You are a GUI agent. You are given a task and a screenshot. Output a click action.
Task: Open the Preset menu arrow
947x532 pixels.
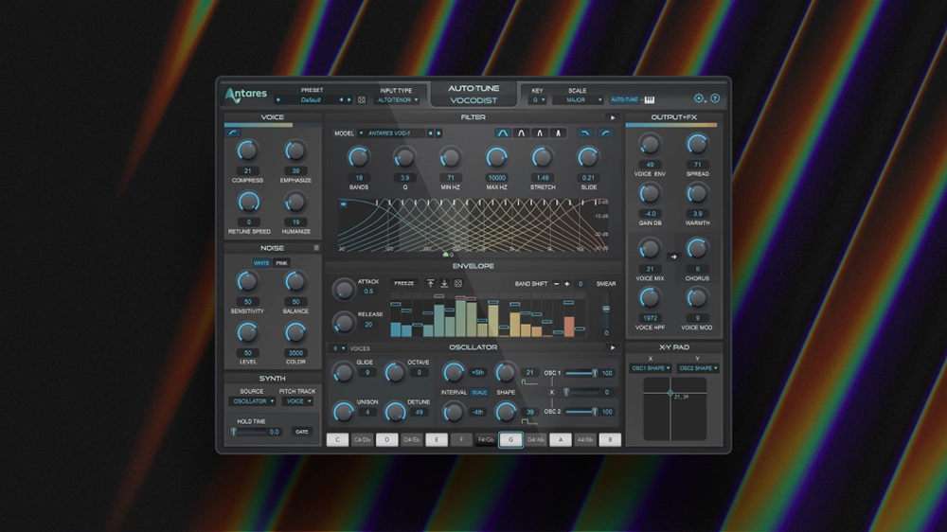pyautogui.click(x=277, y=100)
